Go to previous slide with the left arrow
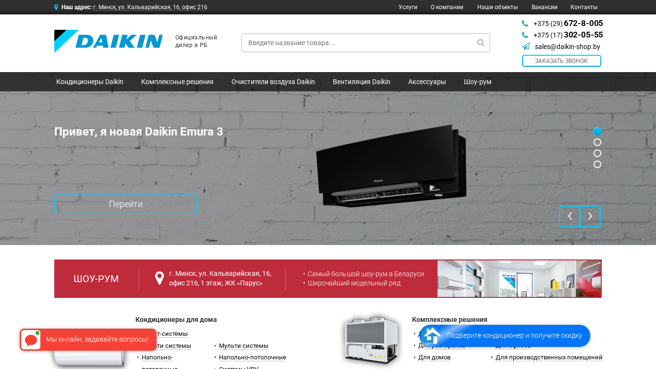The height and width of the screenshot is (369, 656). click(570, 216)
